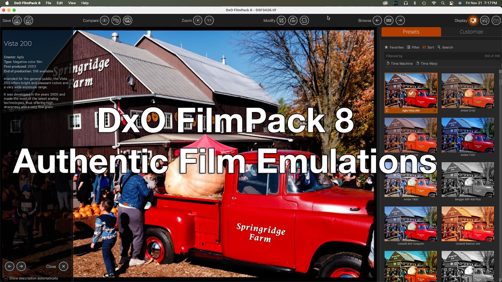Viewport: 502px width, 282px height.
Task: Open the Apple menu
Action: click(x=7, y=3)
